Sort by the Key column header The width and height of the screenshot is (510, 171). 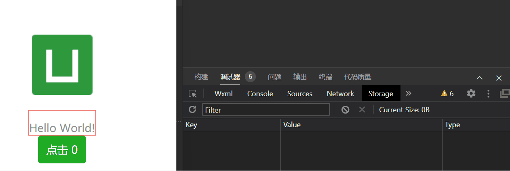pyautogui.click(x=232, y=125)
